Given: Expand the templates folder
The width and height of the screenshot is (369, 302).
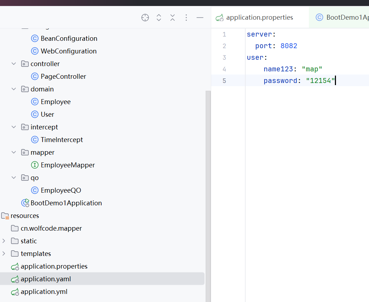Looking at the screenshot, I should [x=4, y=253].
